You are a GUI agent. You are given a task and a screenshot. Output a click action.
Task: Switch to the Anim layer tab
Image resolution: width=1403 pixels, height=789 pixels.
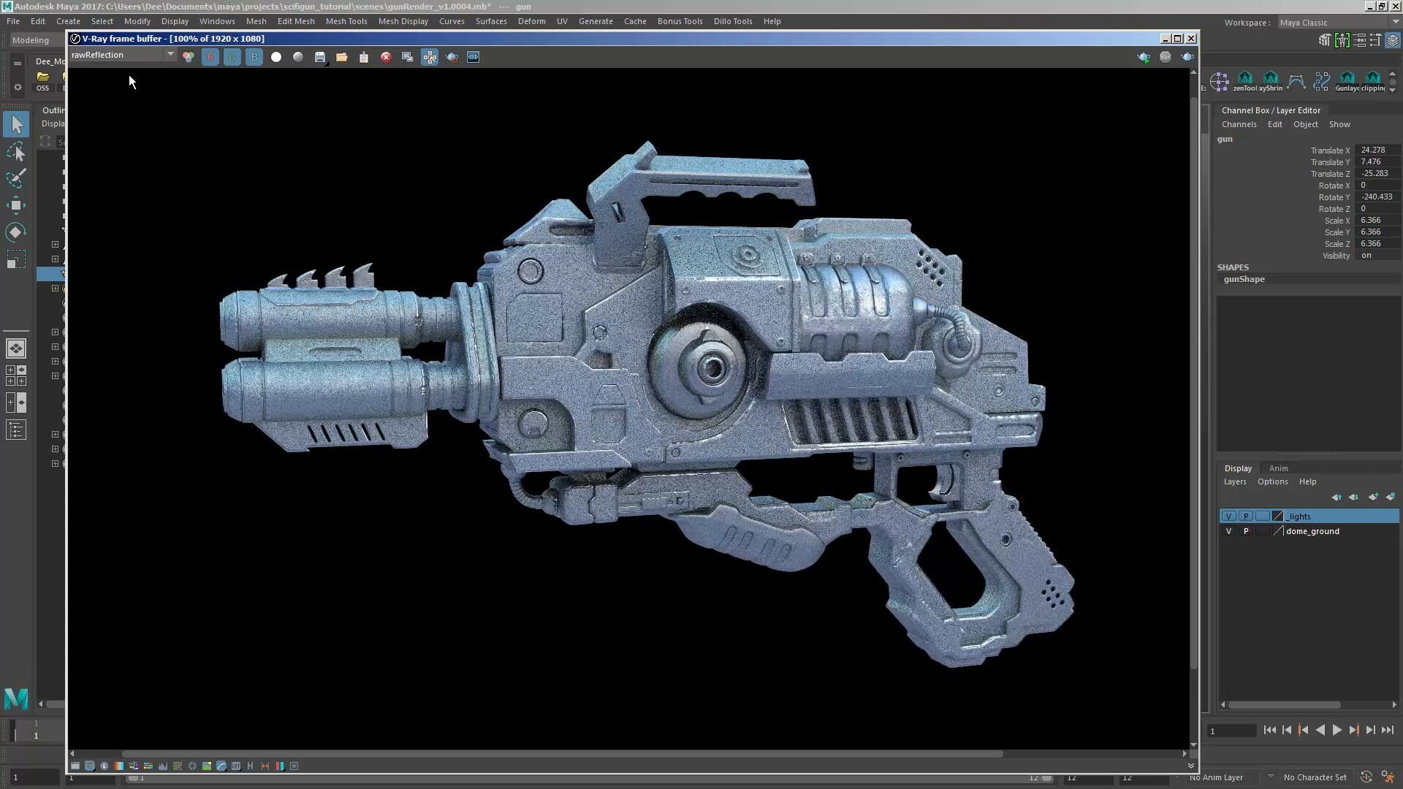tap(1278, 468)
